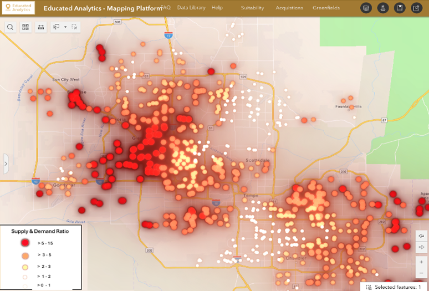The height and width of the screenshot is (291, 429).
Task: Open the Acquistions tab
Action: click(289, 8)
